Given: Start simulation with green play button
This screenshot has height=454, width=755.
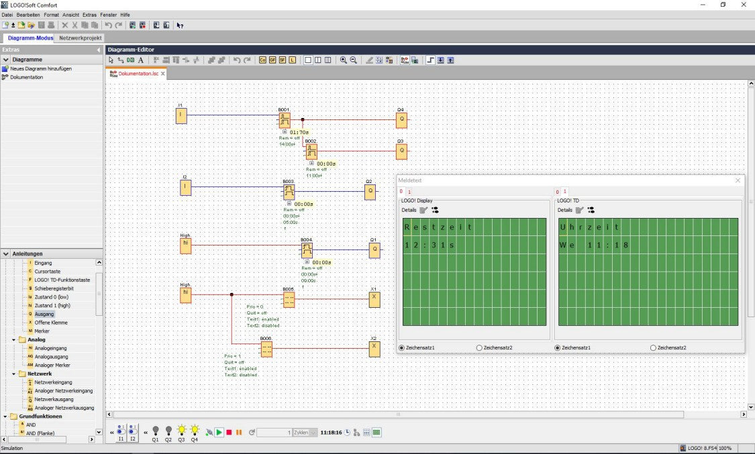Looking at the screenshot, I should pos(219,433).
